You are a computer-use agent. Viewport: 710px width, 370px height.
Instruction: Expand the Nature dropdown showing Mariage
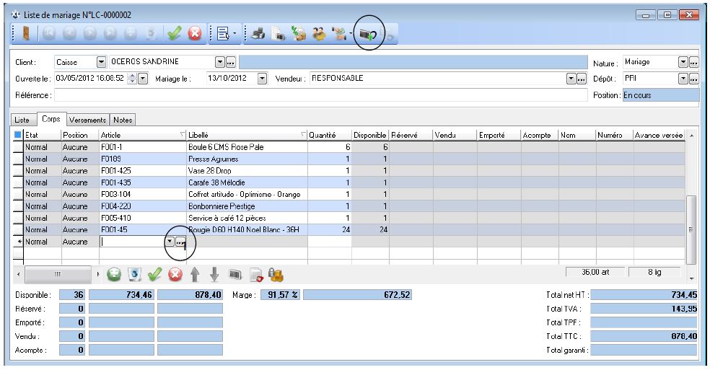click(682, 63)
